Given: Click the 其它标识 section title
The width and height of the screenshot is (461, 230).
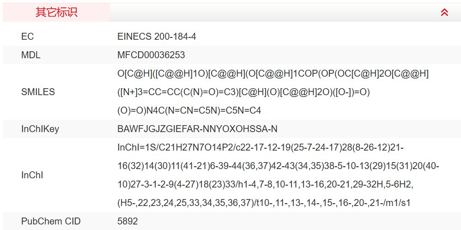Looking at the screenshot, I should pos(56,12).
